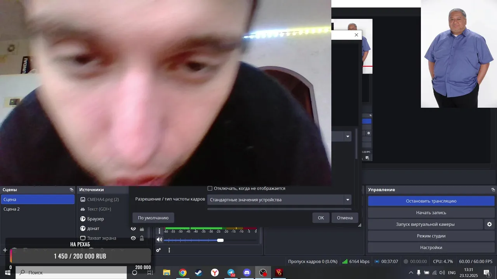Click Начать запись button
The height and width of the screenshot is (279, 497).
click(431, 213)
